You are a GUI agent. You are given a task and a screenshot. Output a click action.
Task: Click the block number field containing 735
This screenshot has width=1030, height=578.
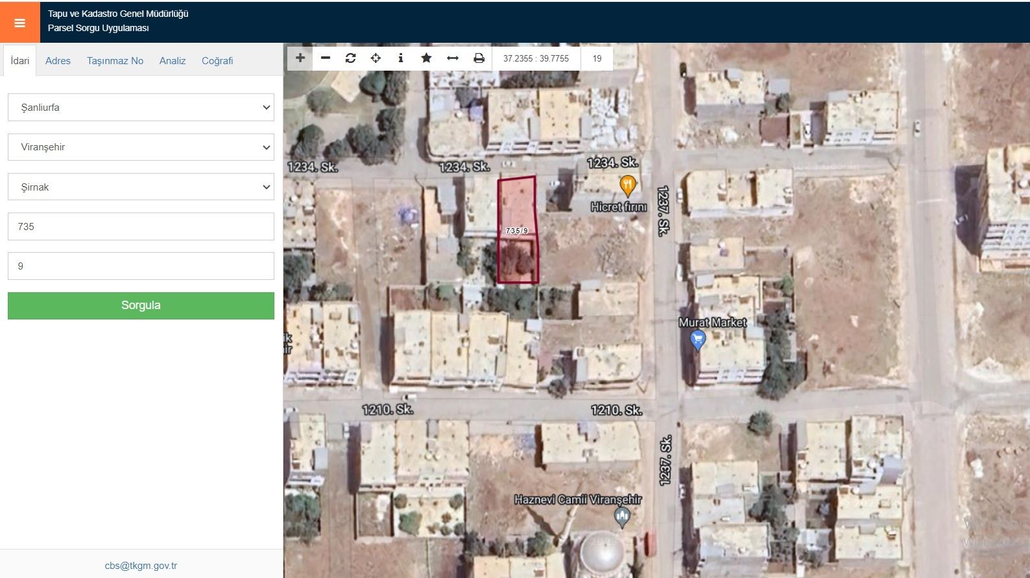tap(141, 227)
